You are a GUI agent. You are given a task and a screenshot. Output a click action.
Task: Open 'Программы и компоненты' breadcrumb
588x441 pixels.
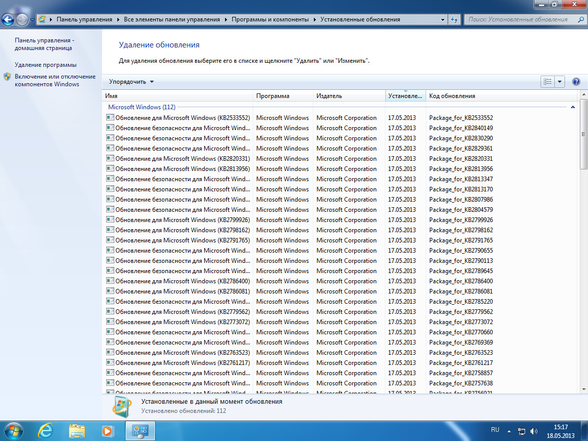click(270, 19)
